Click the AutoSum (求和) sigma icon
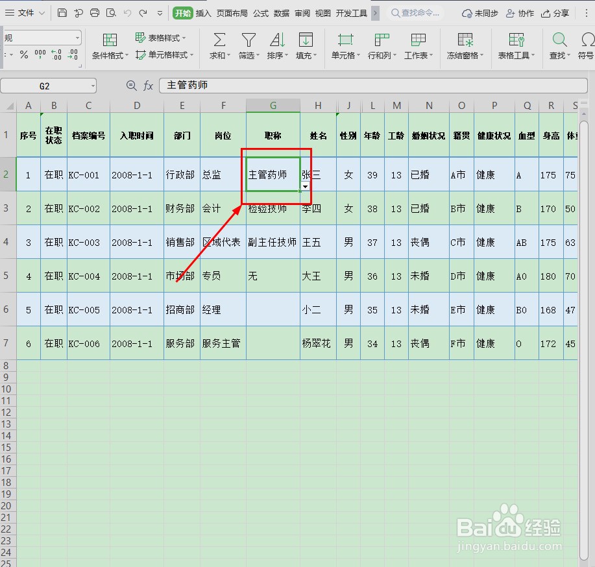 pos(219,40)
